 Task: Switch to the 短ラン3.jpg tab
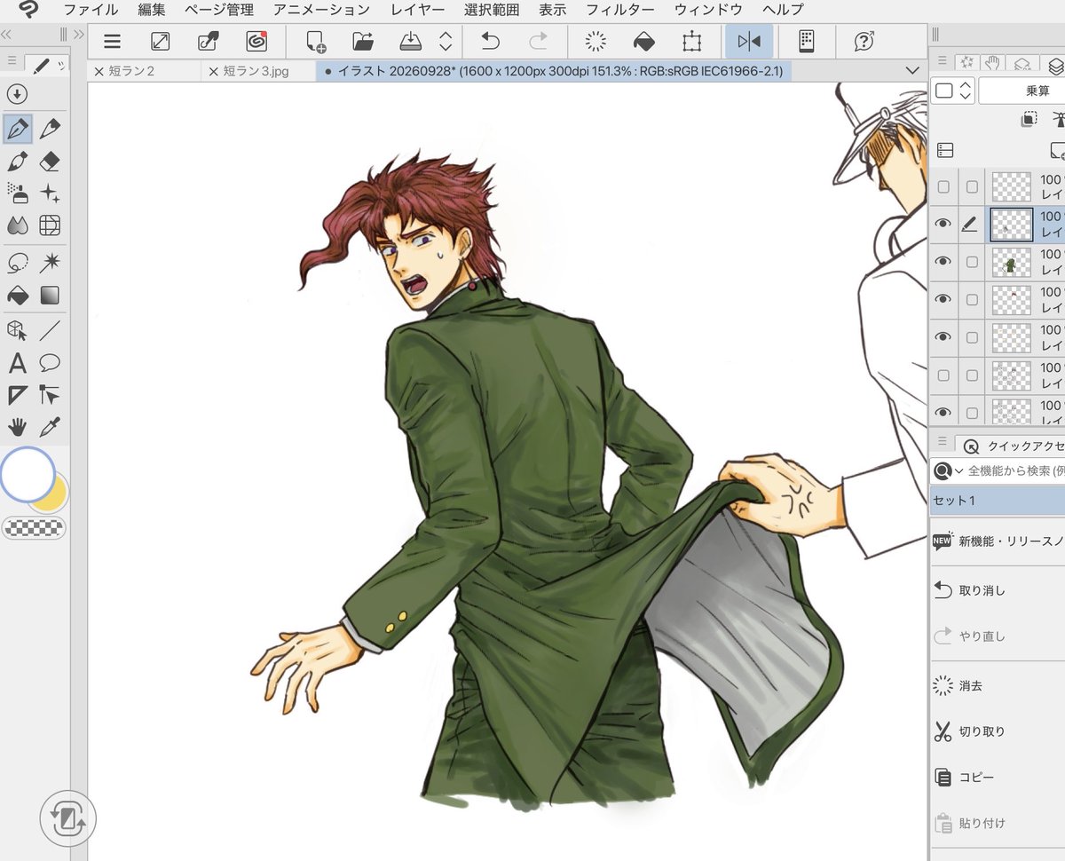coord(255,71)
